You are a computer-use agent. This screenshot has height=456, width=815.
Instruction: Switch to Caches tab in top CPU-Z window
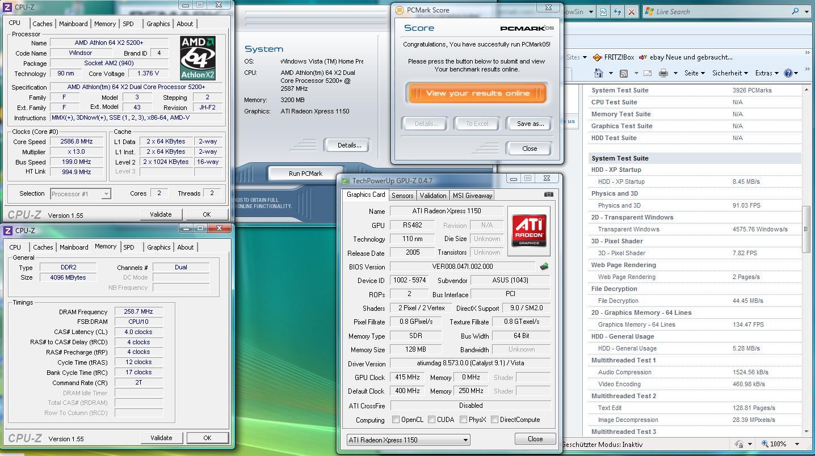[42, 24]
